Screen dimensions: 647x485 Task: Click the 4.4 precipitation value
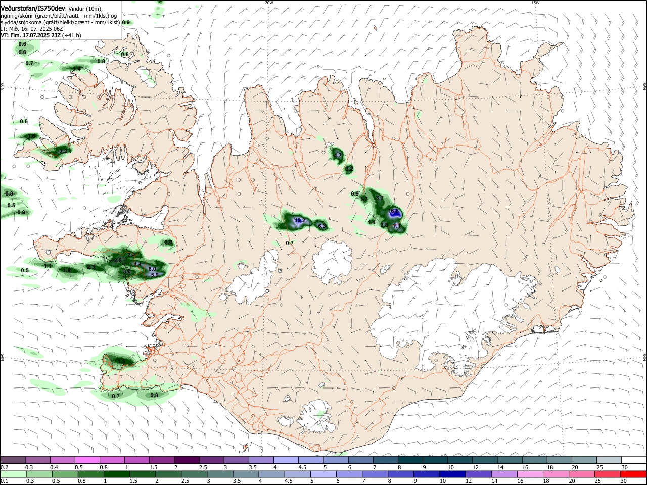click(x=137, y=264)
